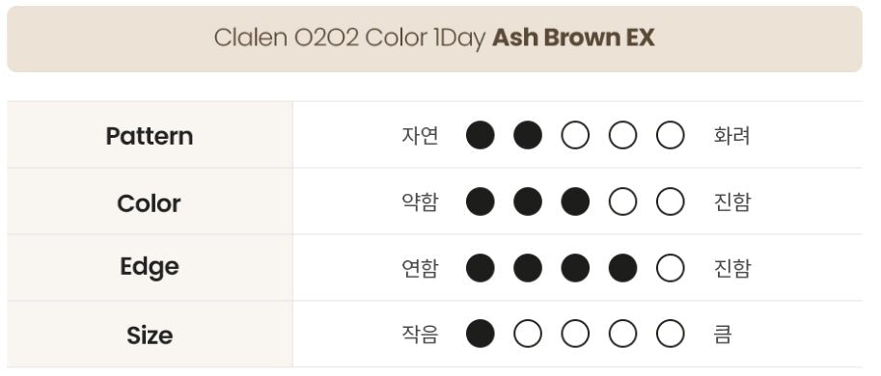Select the fourth filled dot in Edge row

(622, 268)
